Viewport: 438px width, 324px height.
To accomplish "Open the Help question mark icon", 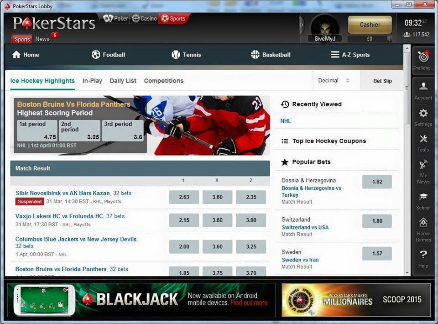I will point(423,255).
